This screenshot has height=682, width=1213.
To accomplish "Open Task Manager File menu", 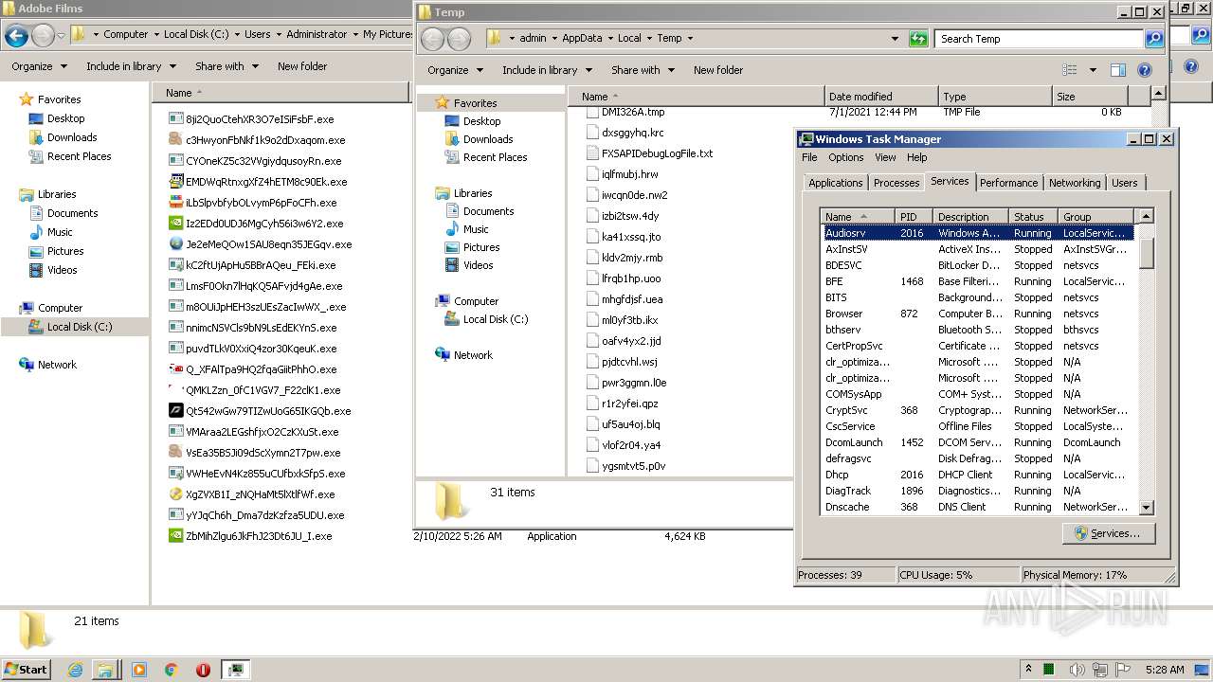I will (x=809, y=157).
